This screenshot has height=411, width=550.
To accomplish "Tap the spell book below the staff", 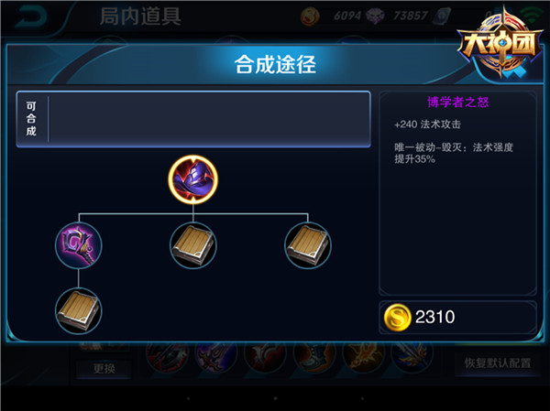I will click(x=79, y=311).
